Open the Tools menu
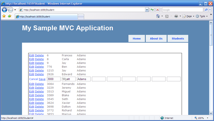This screenshot has width=214, height=121. click(x=202, y=16)
